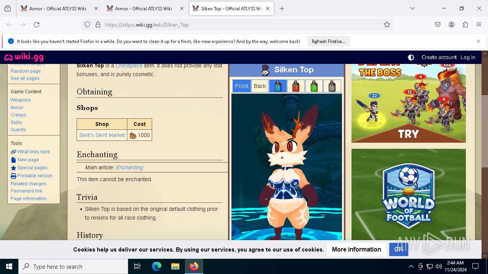Screen dimensions: 488x274
Task: Open Printable version link
Action: tap(32, 176)
